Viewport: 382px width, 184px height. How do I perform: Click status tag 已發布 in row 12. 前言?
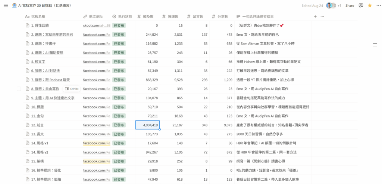coord(119,125)
